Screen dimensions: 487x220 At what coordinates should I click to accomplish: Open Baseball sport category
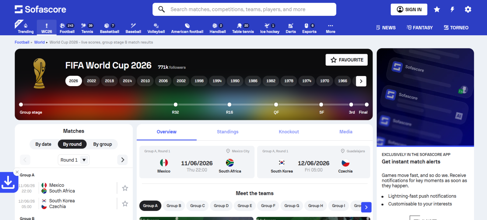[133, 28]
